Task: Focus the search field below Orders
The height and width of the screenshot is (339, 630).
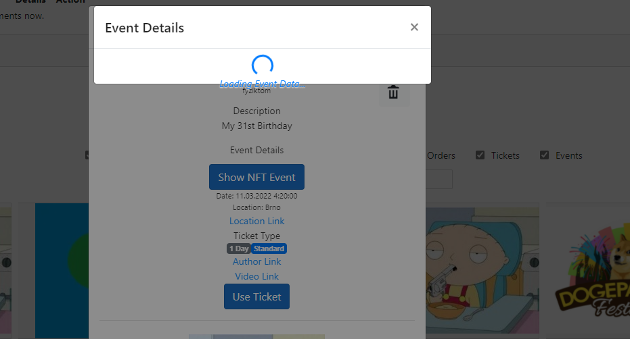Action: coord(438,180)
